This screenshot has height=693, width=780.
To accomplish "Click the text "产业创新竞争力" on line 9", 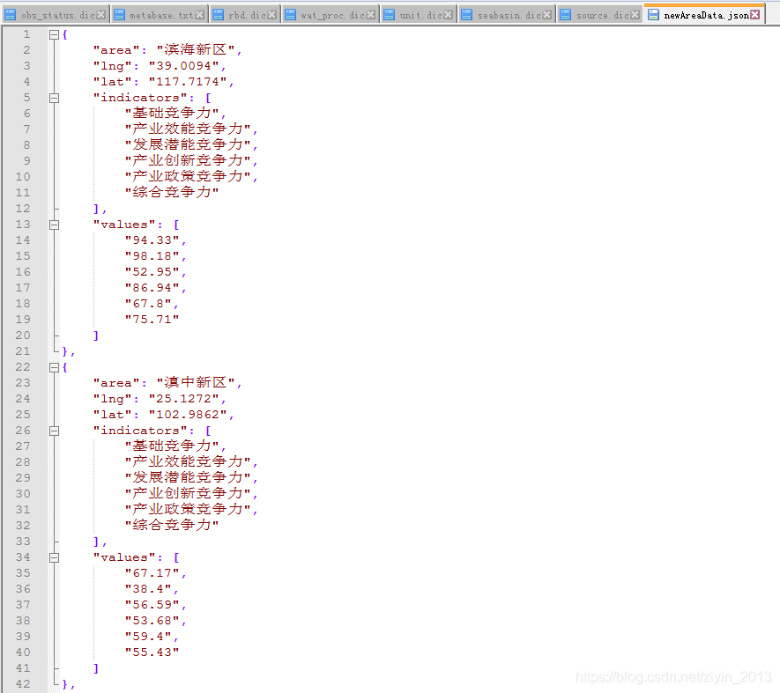I will tap(188, 160).
